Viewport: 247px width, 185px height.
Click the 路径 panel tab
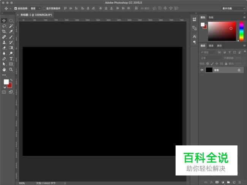(x=219, y=46)
